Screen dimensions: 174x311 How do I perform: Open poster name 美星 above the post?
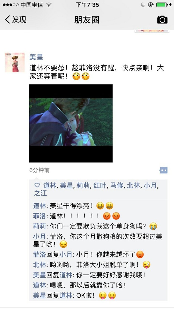coord(36,57)
